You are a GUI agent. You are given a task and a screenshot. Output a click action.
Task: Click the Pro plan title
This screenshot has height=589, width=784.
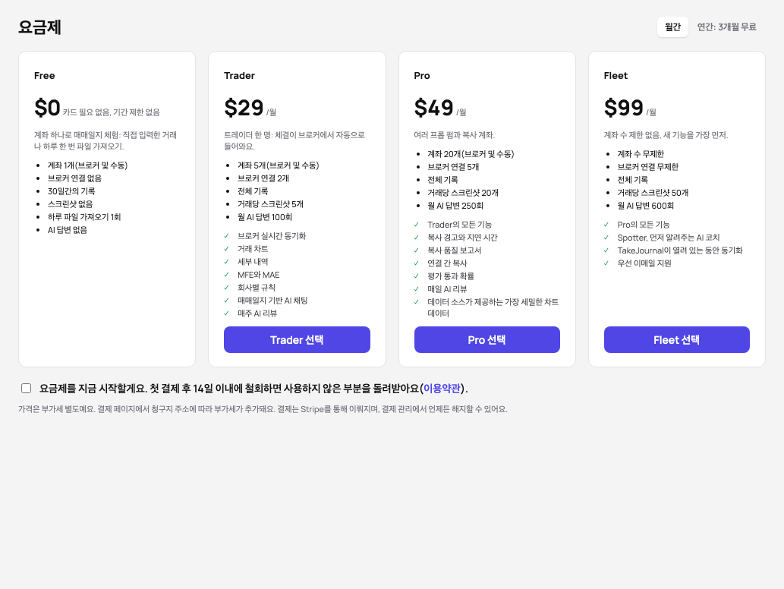point(422,75)
